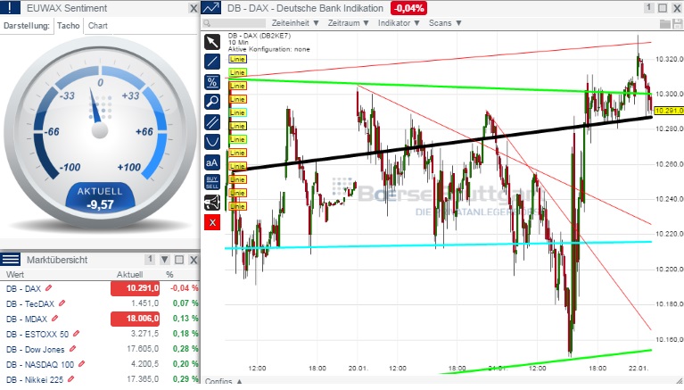Open the DB - ESTOXX 50 instrument link
684x390 pixels.
[x=37, y=335]
